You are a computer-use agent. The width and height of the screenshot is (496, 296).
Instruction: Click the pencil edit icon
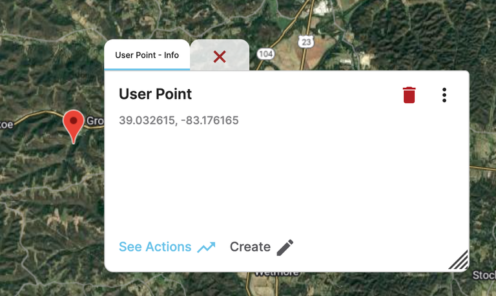pyautogui.click(x=285, y=247)
